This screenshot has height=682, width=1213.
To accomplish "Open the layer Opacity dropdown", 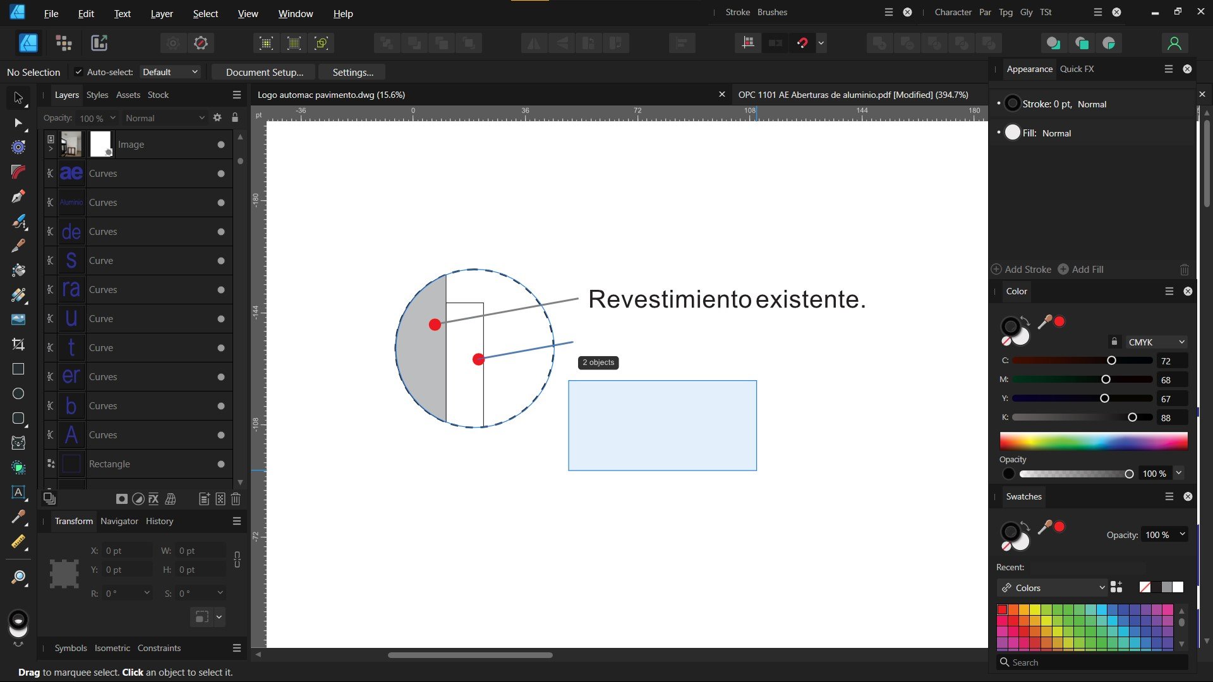I will 112,118.
